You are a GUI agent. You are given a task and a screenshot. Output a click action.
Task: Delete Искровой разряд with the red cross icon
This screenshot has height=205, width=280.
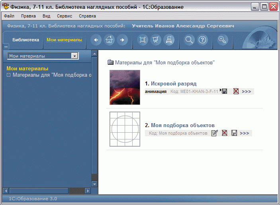236,91
